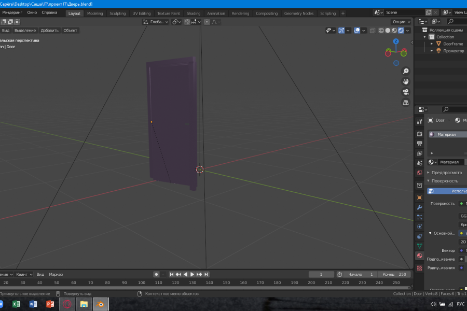Select the pan hand icon in viewport
The image size is (467, 311).
pos(406,81)
